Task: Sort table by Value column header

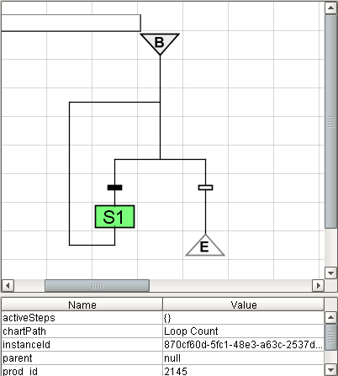Action: (244, 305)
